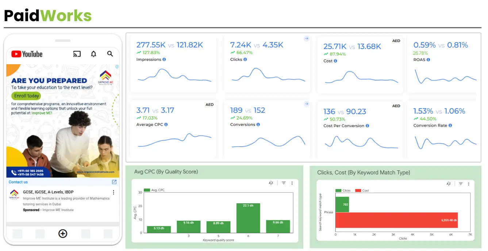The height and width of the screenshot is (251, 488).
Task: Click the Cast icon in the YouTube header
Action: 77,54
